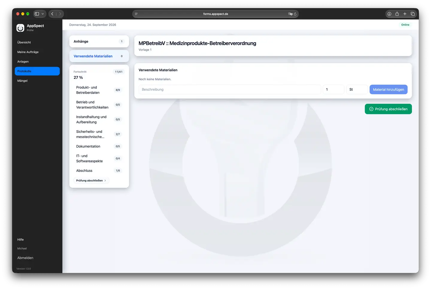Click the date Donnerstag, 24. September 2026
Screen dimensions: 431x289
click(x=93, y=25)
